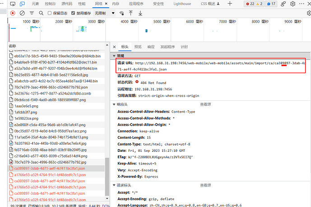Toggle device emulation icon
Image resolution: width=311 pixels, height=207 pixels.
pyautogui.click(x=22, y=4)
